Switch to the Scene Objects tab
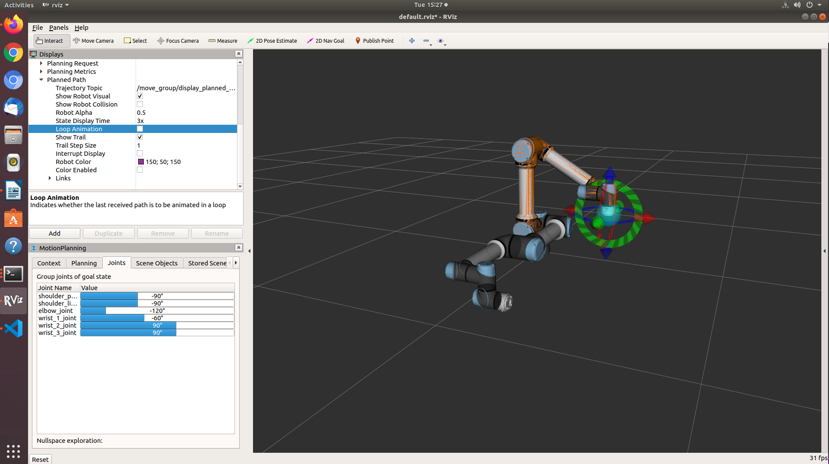 pyautogui.click(x=157, y=263)
